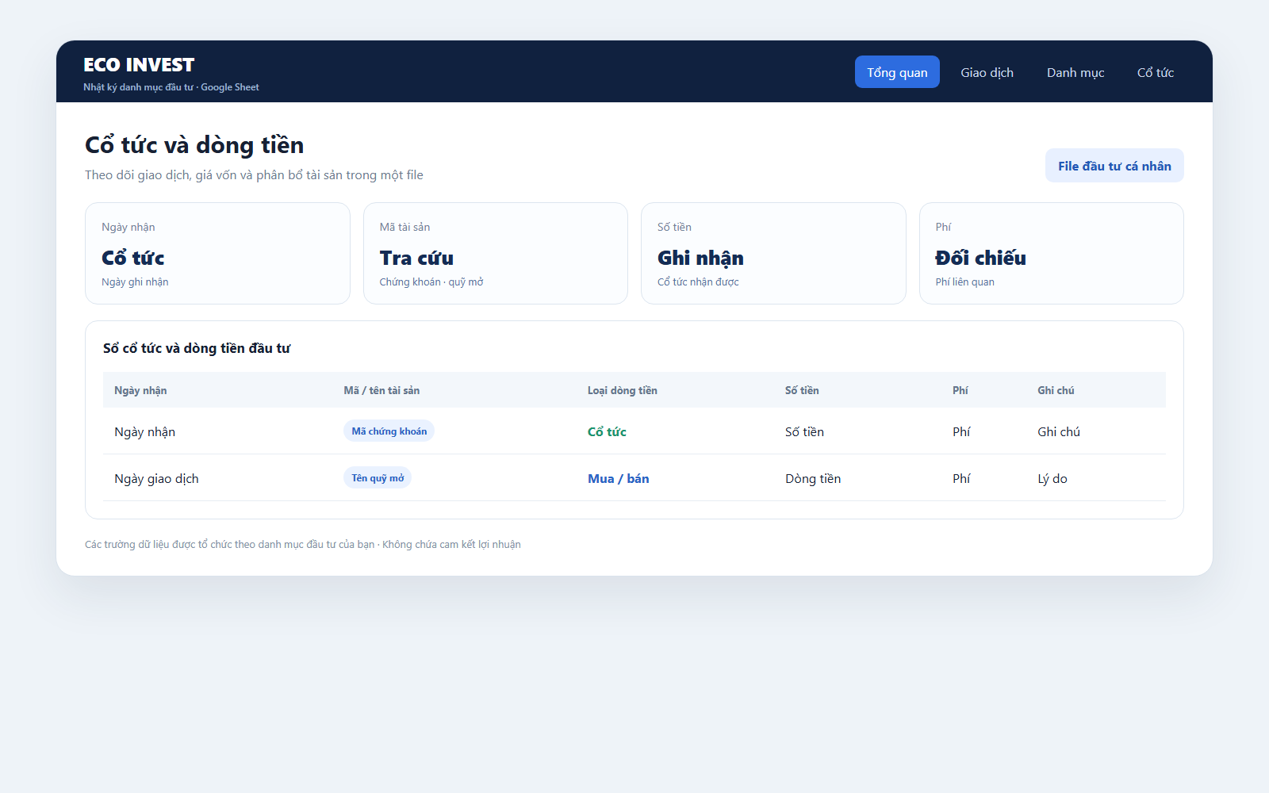The width and height of the screenshot is (1269, 793).
Task: Open the Tổng quan tab
Action: tap(897, 72)
